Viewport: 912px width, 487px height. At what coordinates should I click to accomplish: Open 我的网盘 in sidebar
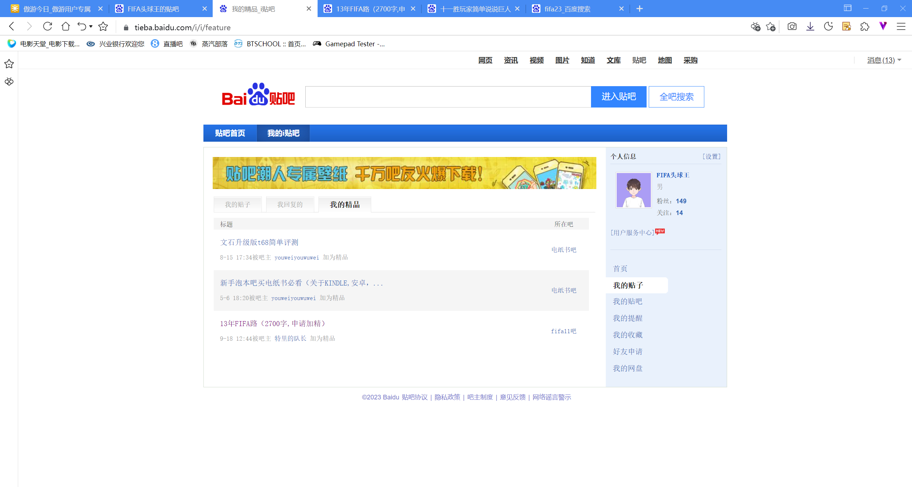tap(628, 368)
